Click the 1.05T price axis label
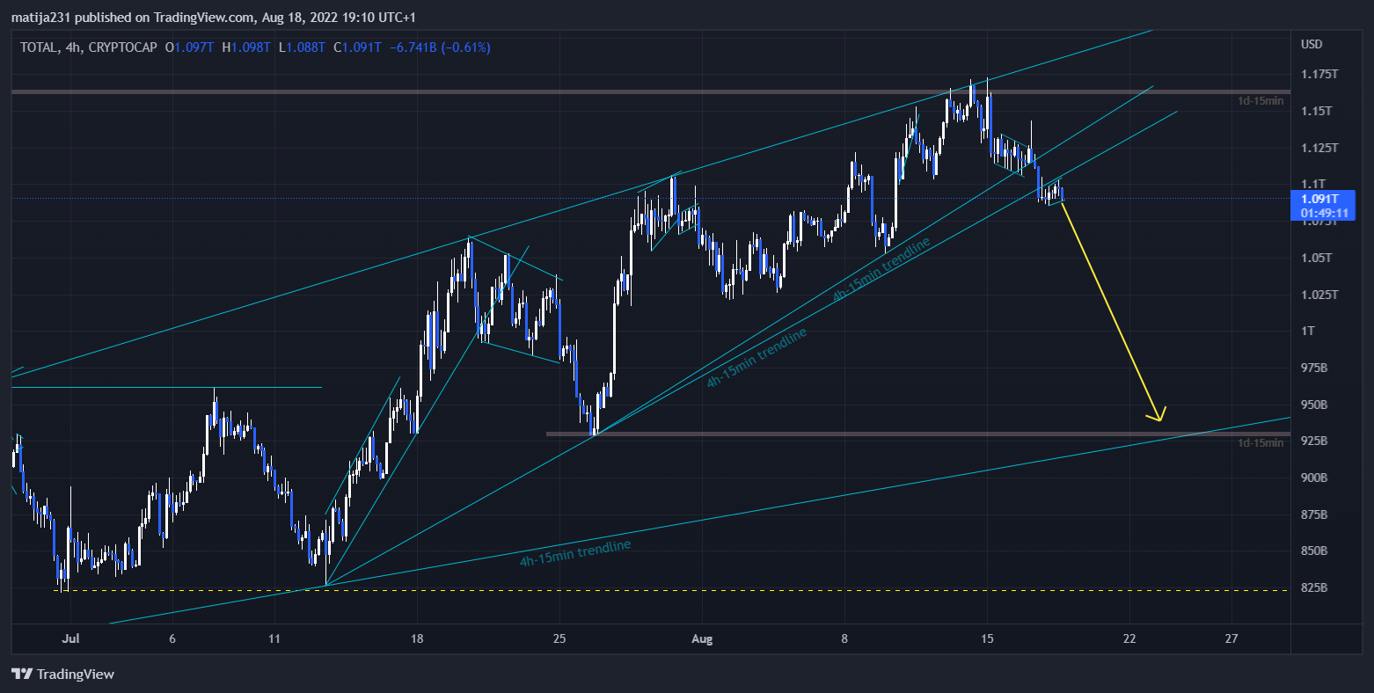The image size is (1374, 693). [1317, 258]
